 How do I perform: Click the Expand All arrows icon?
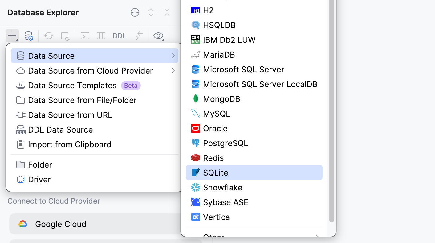tap(151, 13)
